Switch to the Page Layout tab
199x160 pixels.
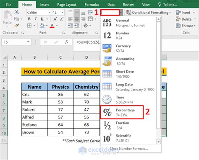(67, 5)
